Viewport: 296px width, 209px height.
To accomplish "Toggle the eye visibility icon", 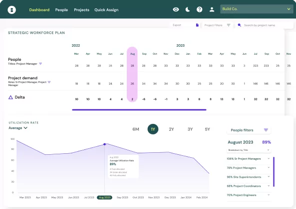I will coord(176,9).
